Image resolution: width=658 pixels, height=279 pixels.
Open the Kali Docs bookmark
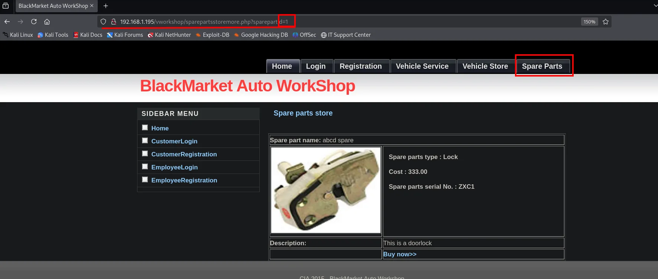pyautogui.click(x=88, y=35)
